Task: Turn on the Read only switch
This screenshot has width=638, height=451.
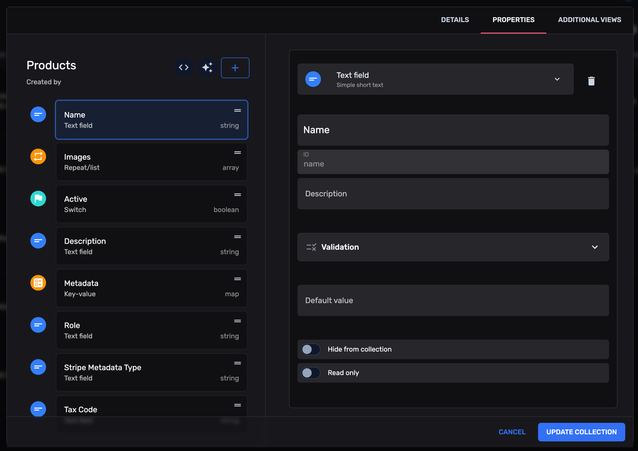Action: [x=310, y=373]
